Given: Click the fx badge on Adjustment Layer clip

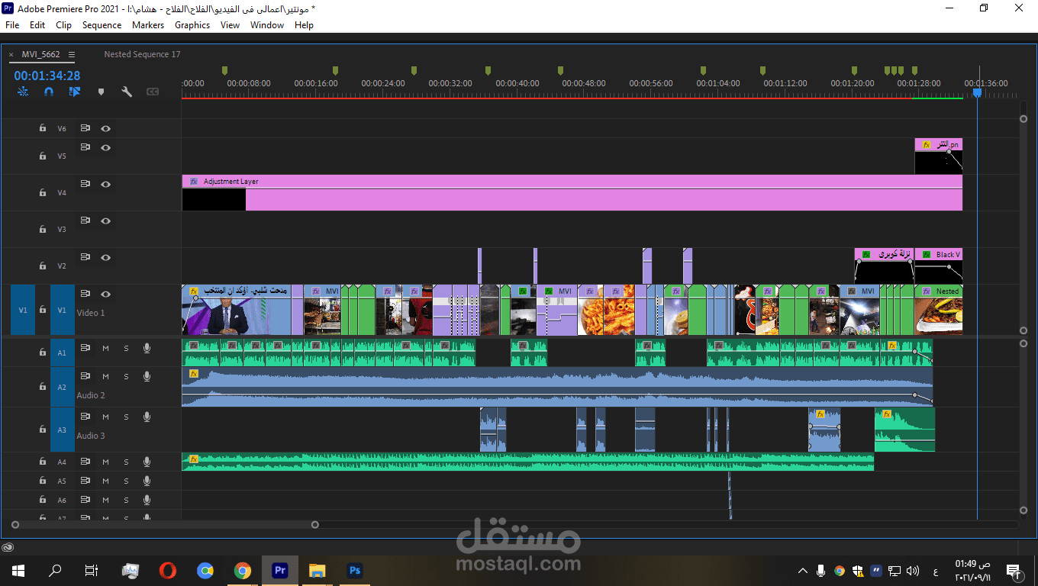Looking at the screenshot, I should 194,182.
